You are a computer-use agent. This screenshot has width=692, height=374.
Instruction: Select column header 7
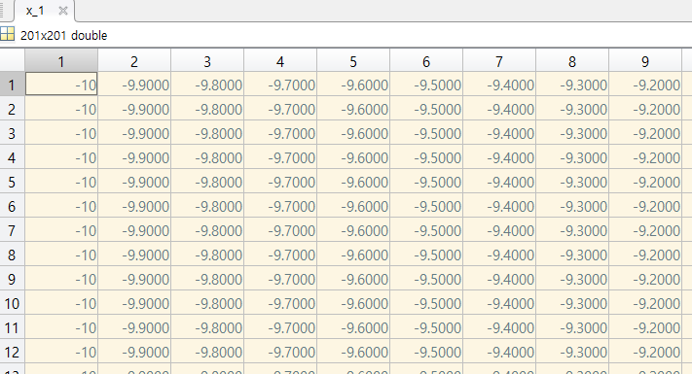499,61
